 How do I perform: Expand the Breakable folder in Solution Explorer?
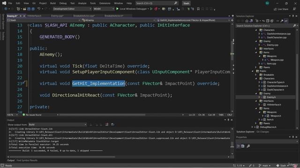coord(256,75)
